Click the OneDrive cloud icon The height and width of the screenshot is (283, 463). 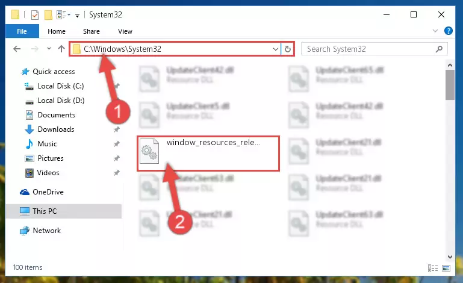click(x=25, y=192)
